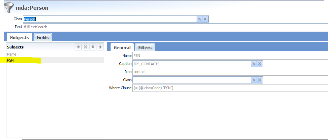The height and width of the screenshot is (140, 328).
Task: Clear the empty Class field in General
Action: (x=260, y=80)
